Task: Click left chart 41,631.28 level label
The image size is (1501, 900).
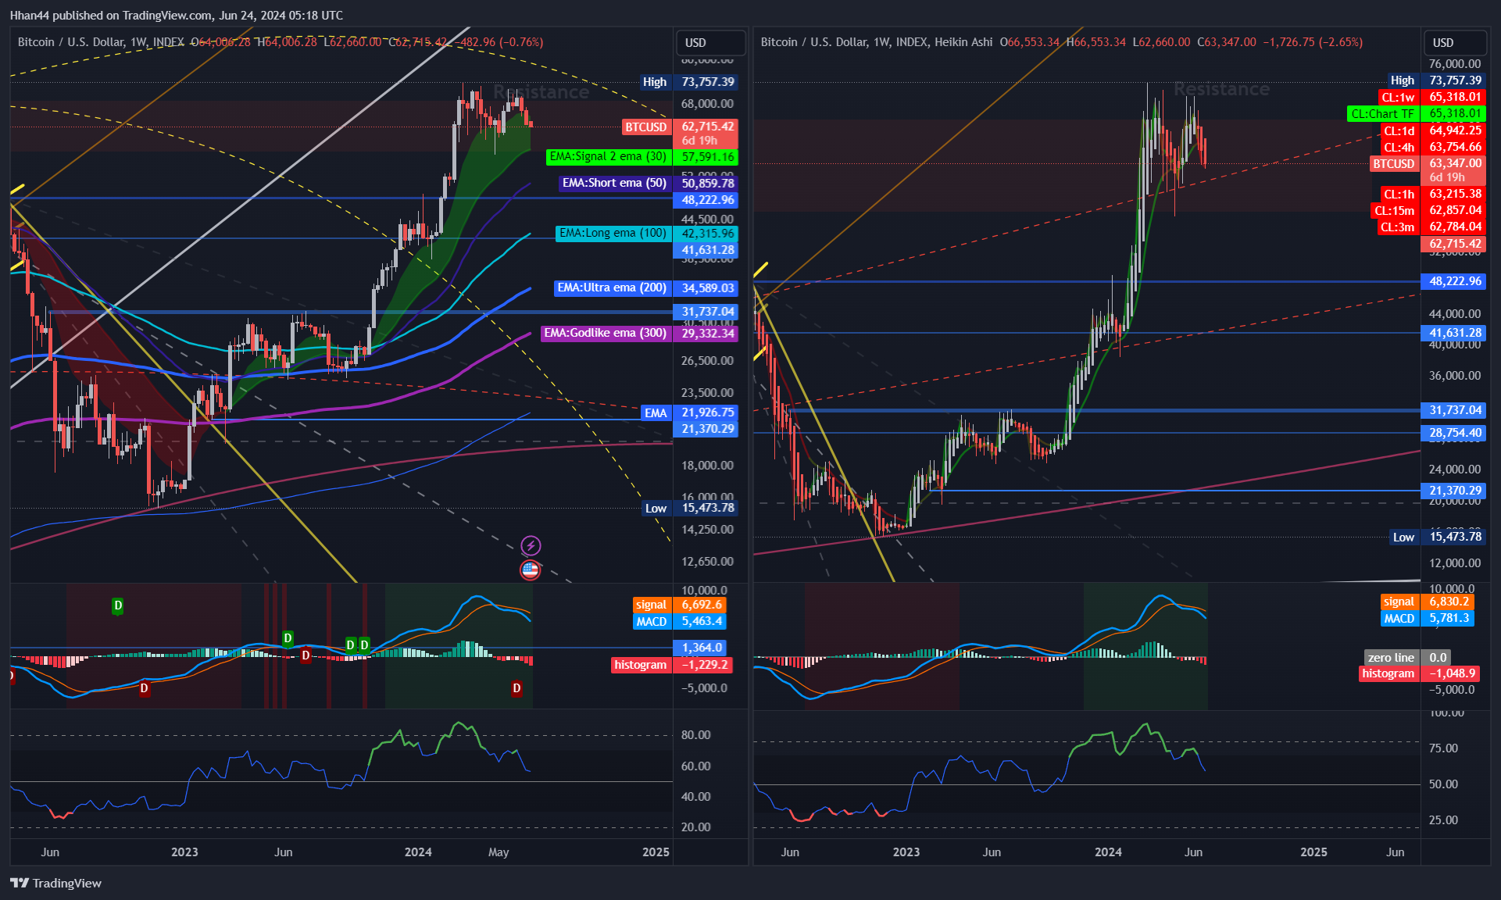Action: [706, 250]
